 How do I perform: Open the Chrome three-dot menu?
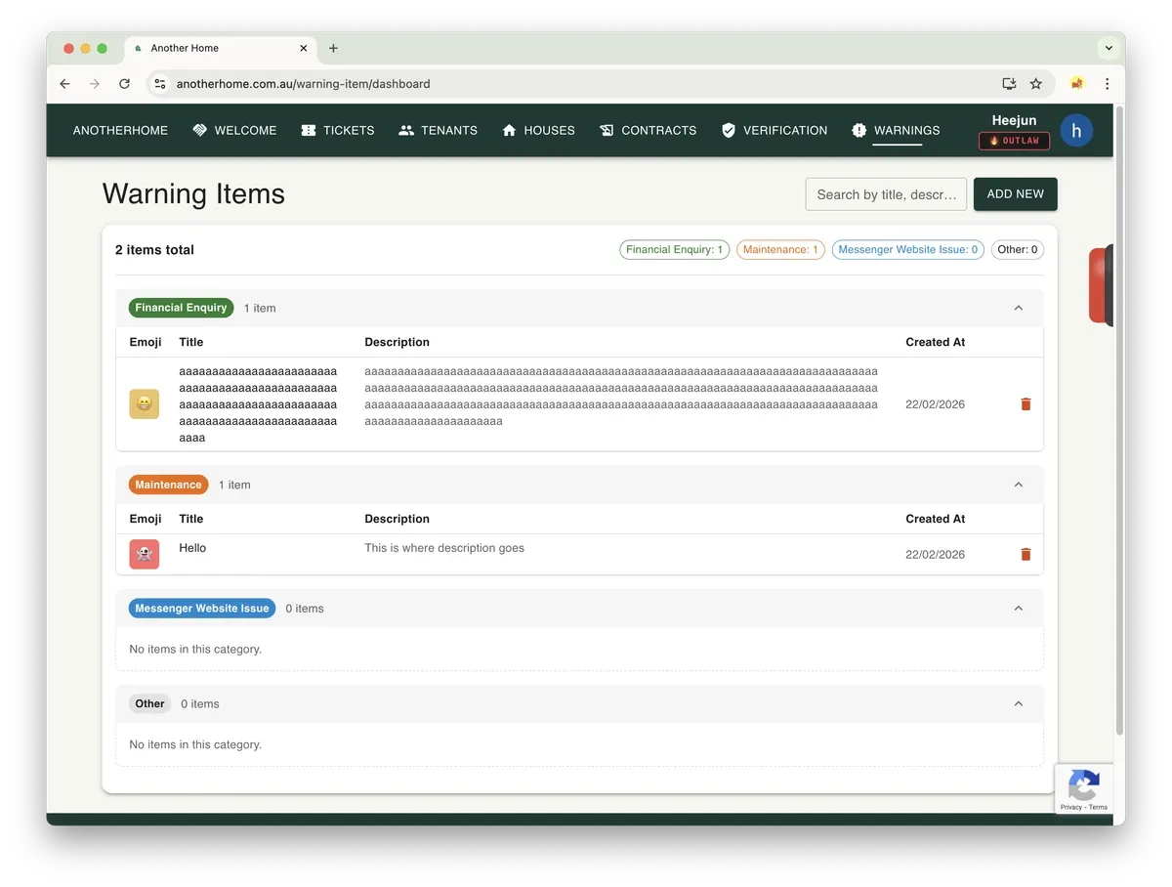point(1107,84)
